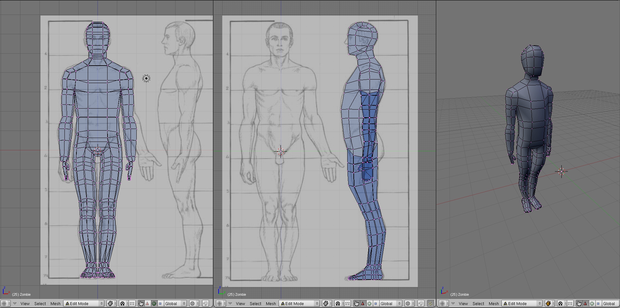
Task: Open the window type selector in middle viewport
Action: point(221,303)
